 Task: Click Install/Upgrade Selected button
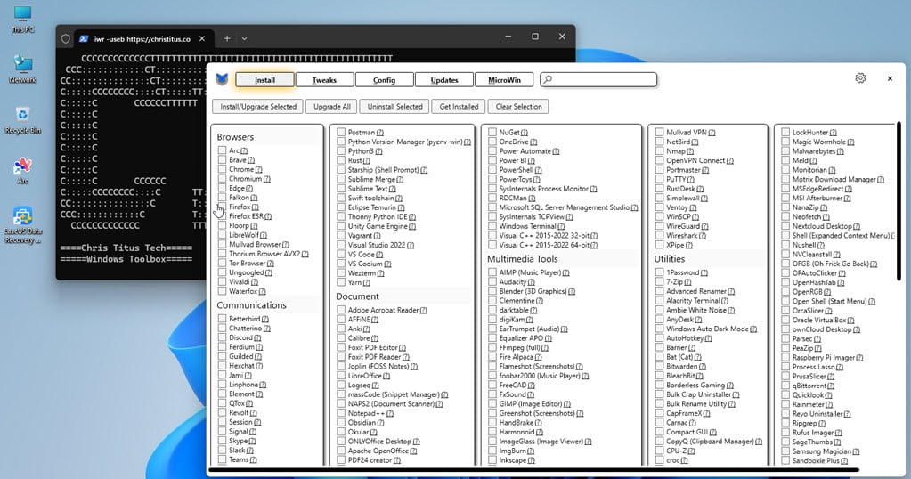point(258,106)
